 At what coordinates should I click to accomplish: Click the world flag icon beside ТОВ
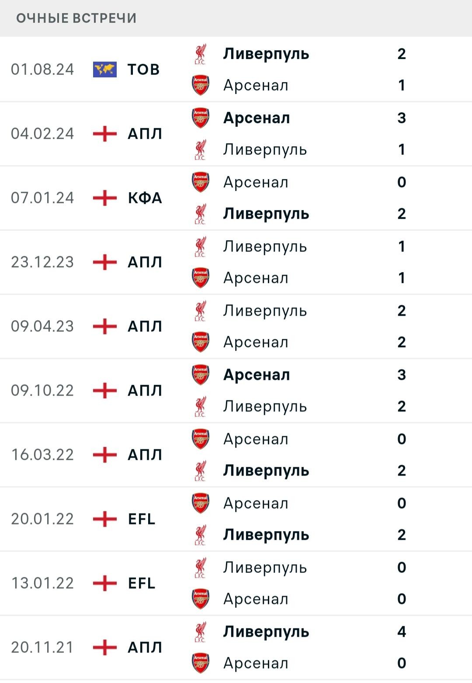tap(105, 69)
